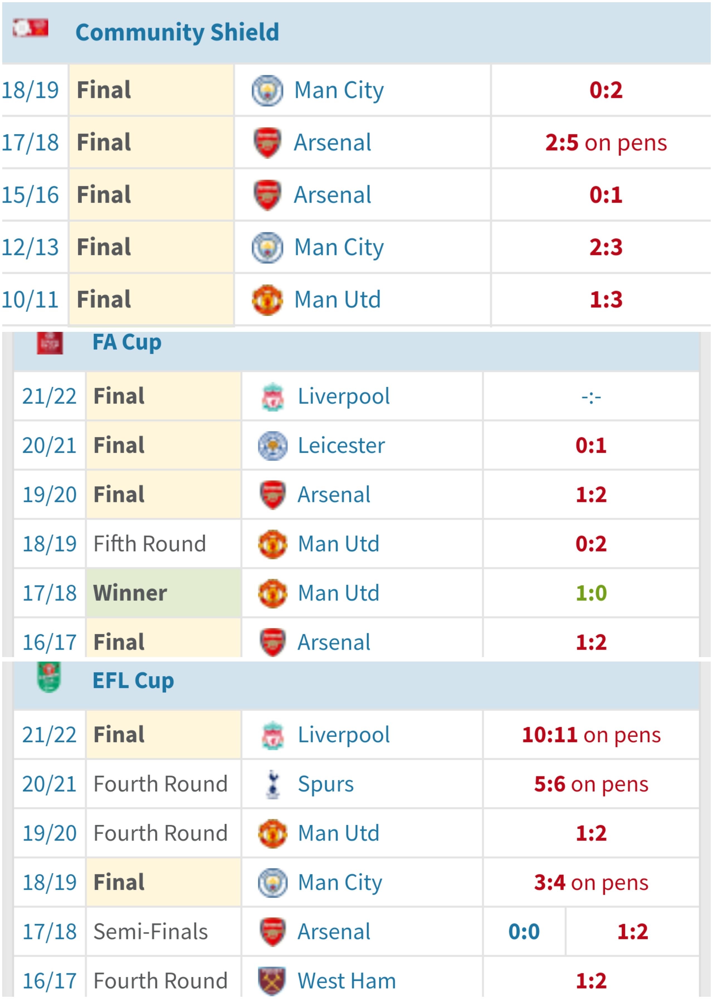Open the 1:0 winning score against Man Utd
The image size is (713, 999).
click(591, 593)
